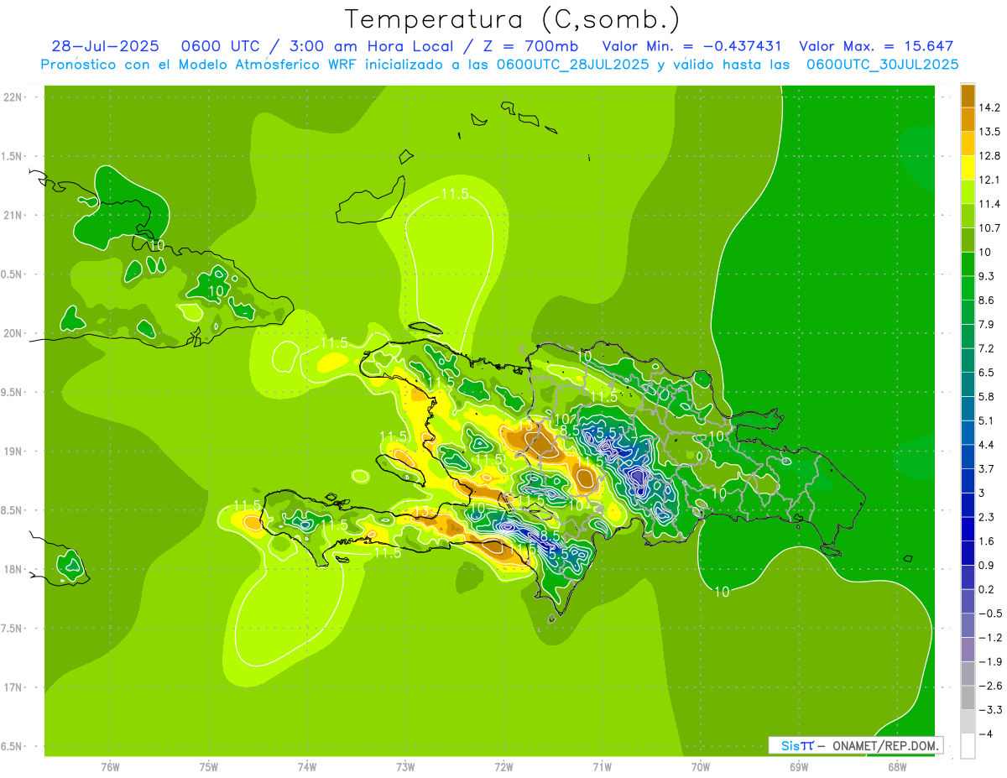Click the 73W longitude axis label

click(405, 767)
